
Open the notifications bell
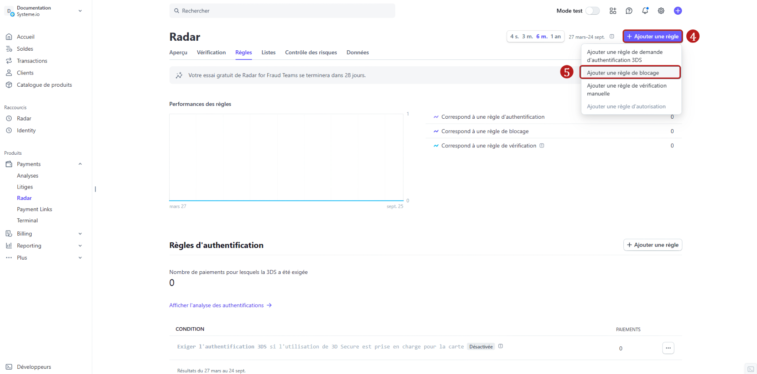click(x=645, y=11)
